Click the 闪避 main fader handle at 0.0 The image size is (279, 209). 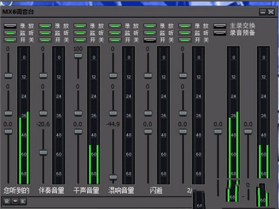[148, 131]
